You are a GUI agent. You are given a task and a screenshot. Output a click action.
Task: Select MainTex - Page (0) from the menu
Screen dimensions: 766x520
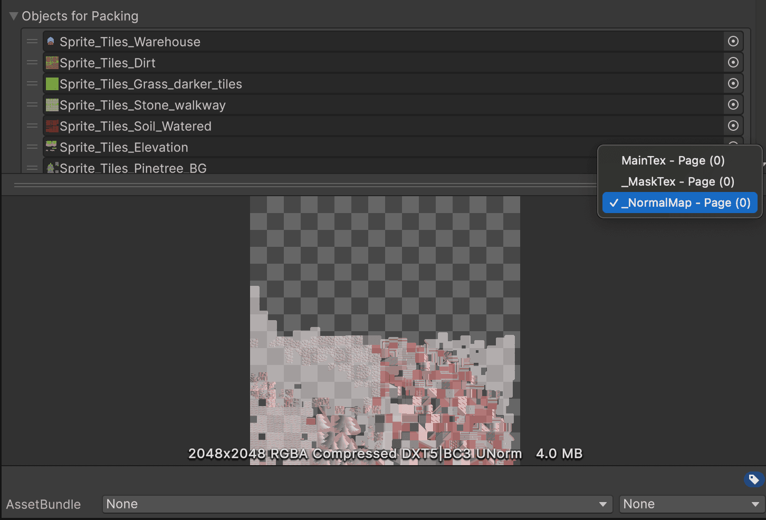coord(673,160)
